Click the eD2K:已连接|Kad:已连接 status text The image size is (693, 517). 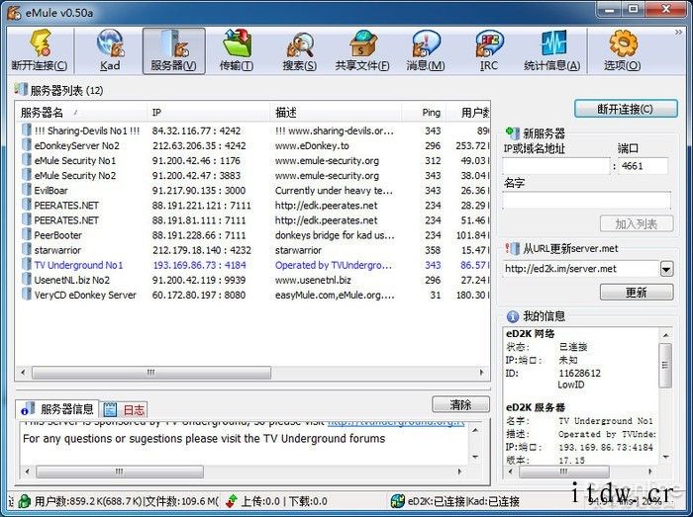(463, 501)
